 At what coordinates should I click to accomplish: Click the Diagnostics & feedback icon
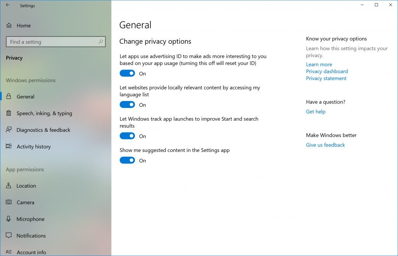[9, 130]
